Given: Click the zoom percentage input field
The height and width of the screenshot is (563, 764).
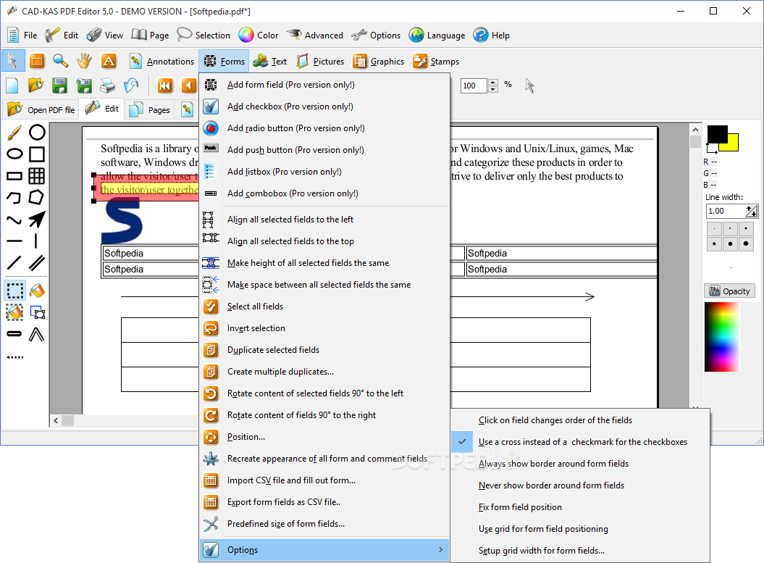Looking at the screenshot, I should click(474, 86).
